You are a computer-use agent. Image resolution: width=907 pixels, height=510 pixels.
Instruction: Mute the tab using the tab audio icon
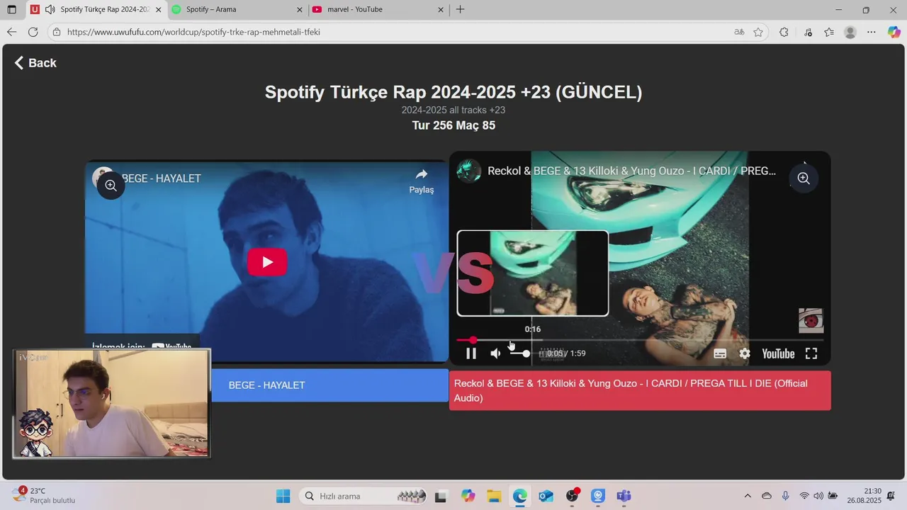pos(50,10)
